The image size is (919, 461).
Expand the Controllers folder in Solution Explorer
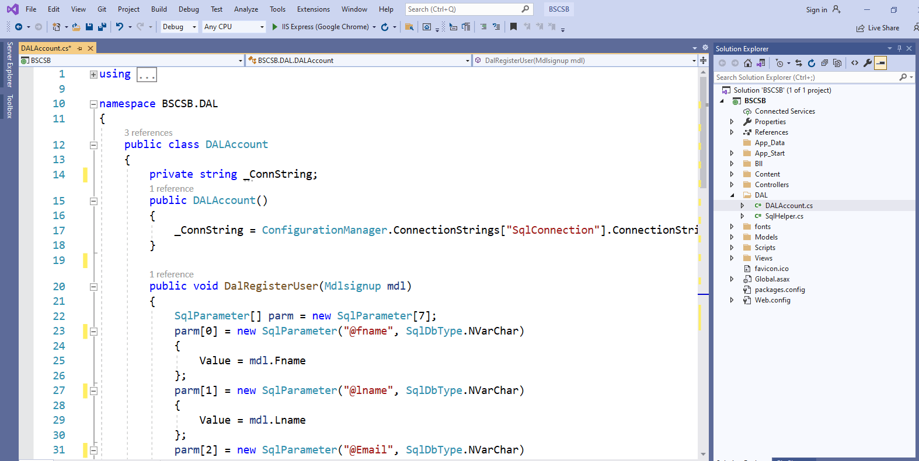click(732, 185)
